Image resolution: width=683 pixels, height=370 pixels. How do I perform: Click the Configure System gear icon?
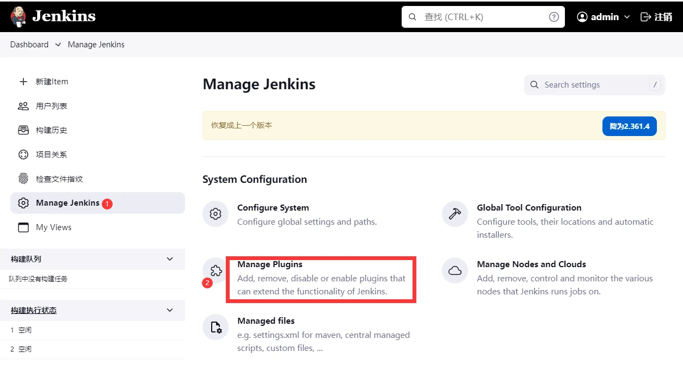pos(216,214)
